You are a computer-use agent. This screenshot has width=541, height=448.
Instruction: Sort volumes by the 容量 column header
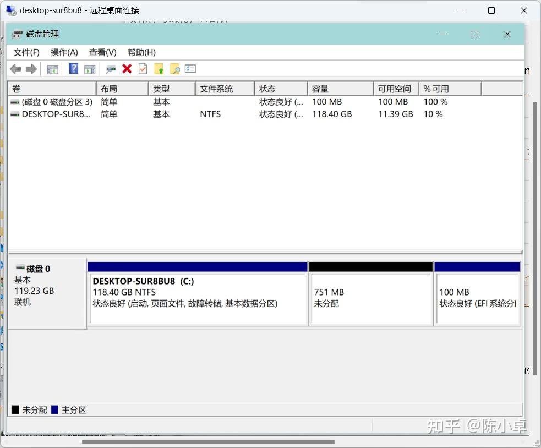point(340,88)
